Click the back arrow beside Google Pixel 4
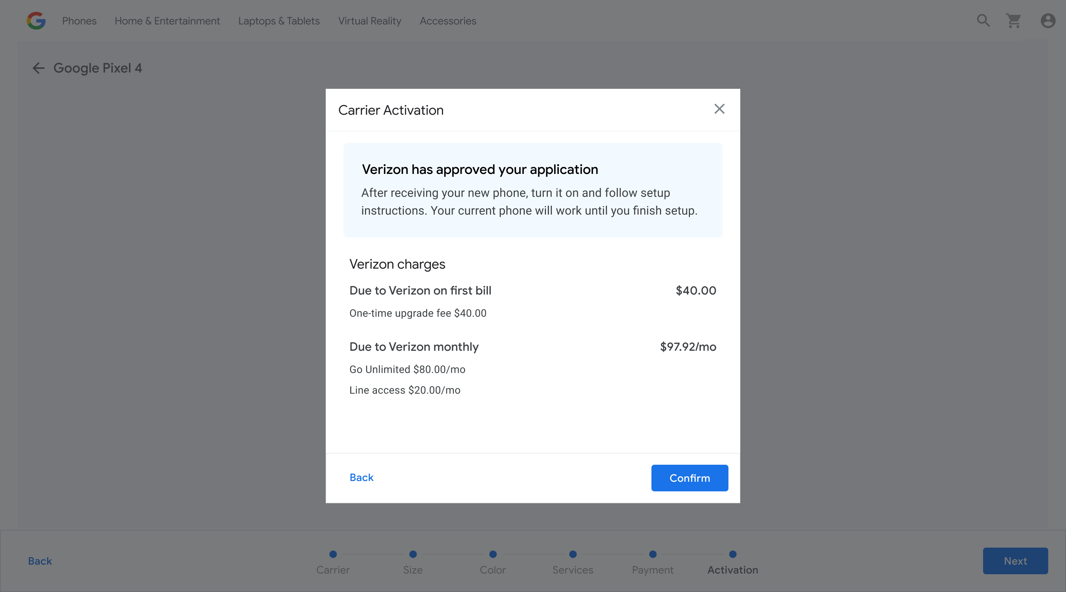Image resolution: width=1066 pixels, height=592 pixels. pyautogui.click(x=38, y=68)
